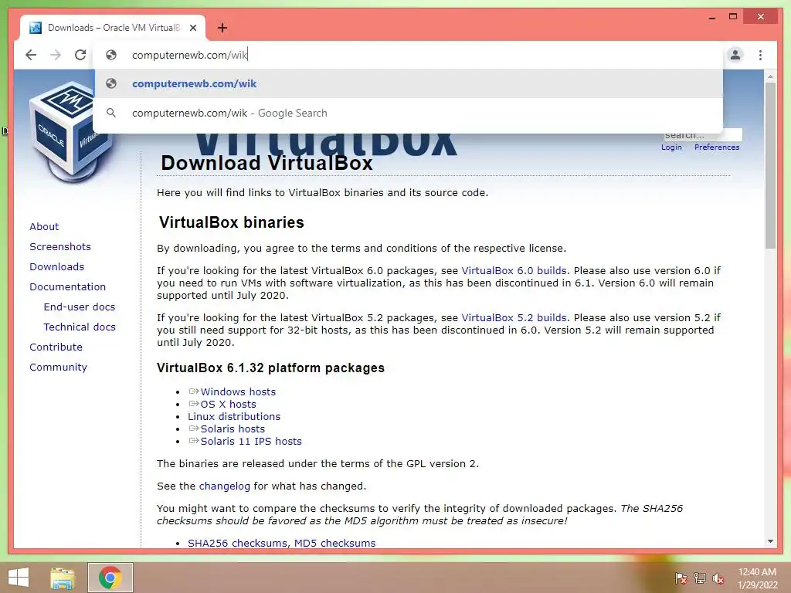Open the Contribute sidebar link
Image resolution: width=791 pixels, height=593 pixels.
point(56,347)
